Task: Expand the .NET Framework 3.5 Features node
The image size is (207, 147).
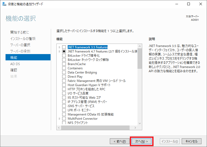Action: click(60, 47)
